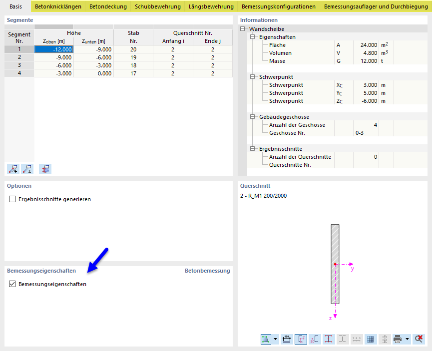Click the Querschnitt Nr. column header
Screen dimensions: 432x351
(x=193, y=33)
